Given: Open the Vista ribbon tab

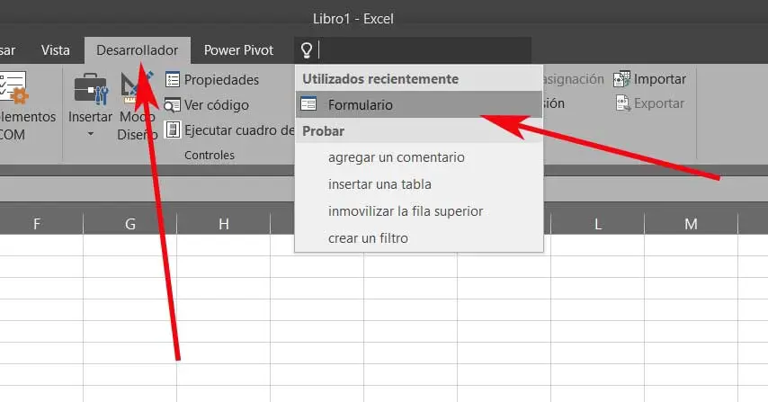Looking at the screenshot, I should point(56,50).
